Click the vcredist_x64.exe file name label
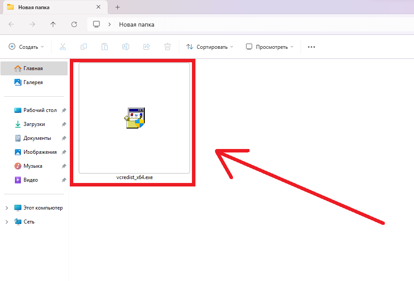This screenshot has width=414, height=281. point(134,177)
